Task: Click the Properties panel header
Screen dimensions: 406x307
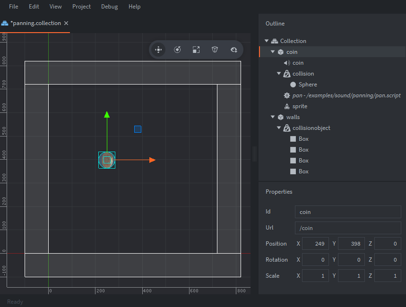Action: pos(279,192)
